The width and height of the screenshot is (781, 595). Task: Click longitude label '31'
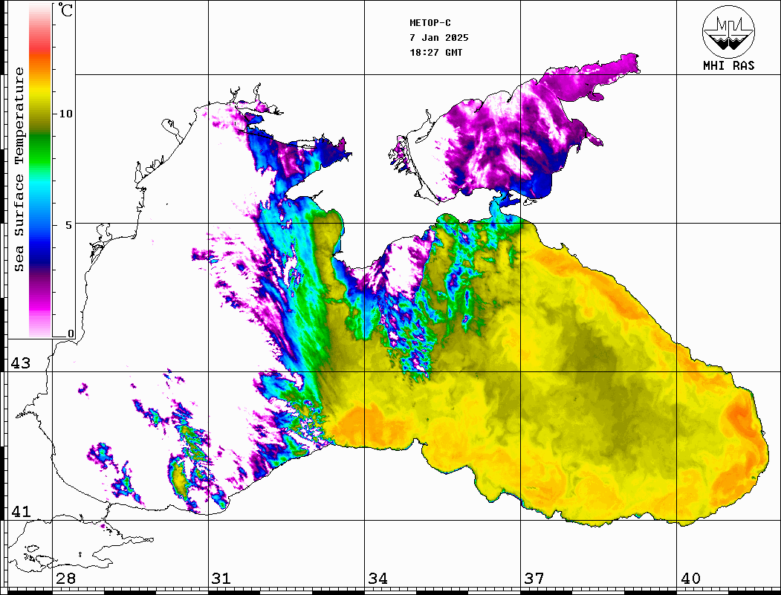pyautogui.click(x=221, y=579)
